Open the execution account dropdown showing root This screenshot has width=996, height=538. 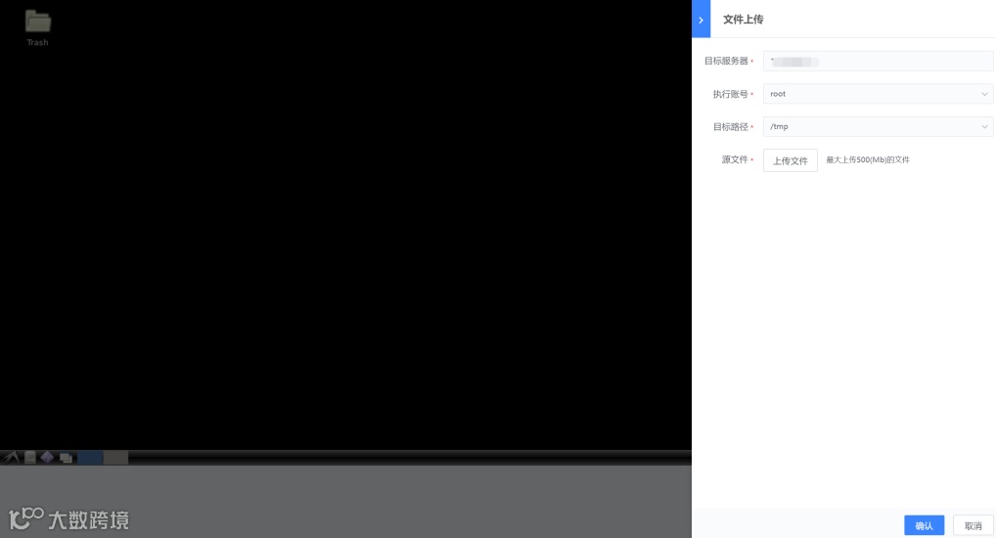[878, 94]
